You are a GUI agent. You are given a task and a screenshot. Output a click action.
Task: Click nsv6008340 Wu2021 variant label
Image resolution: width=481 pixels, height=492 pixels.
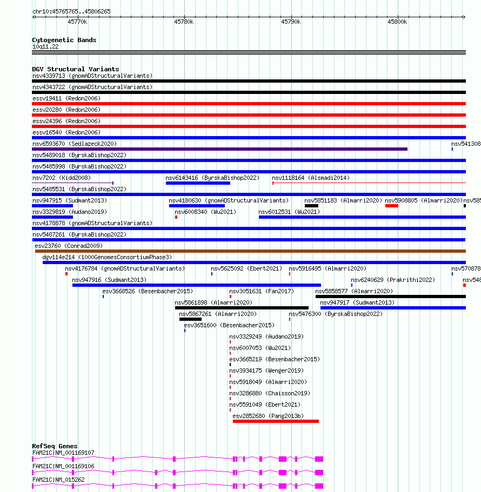205,212
